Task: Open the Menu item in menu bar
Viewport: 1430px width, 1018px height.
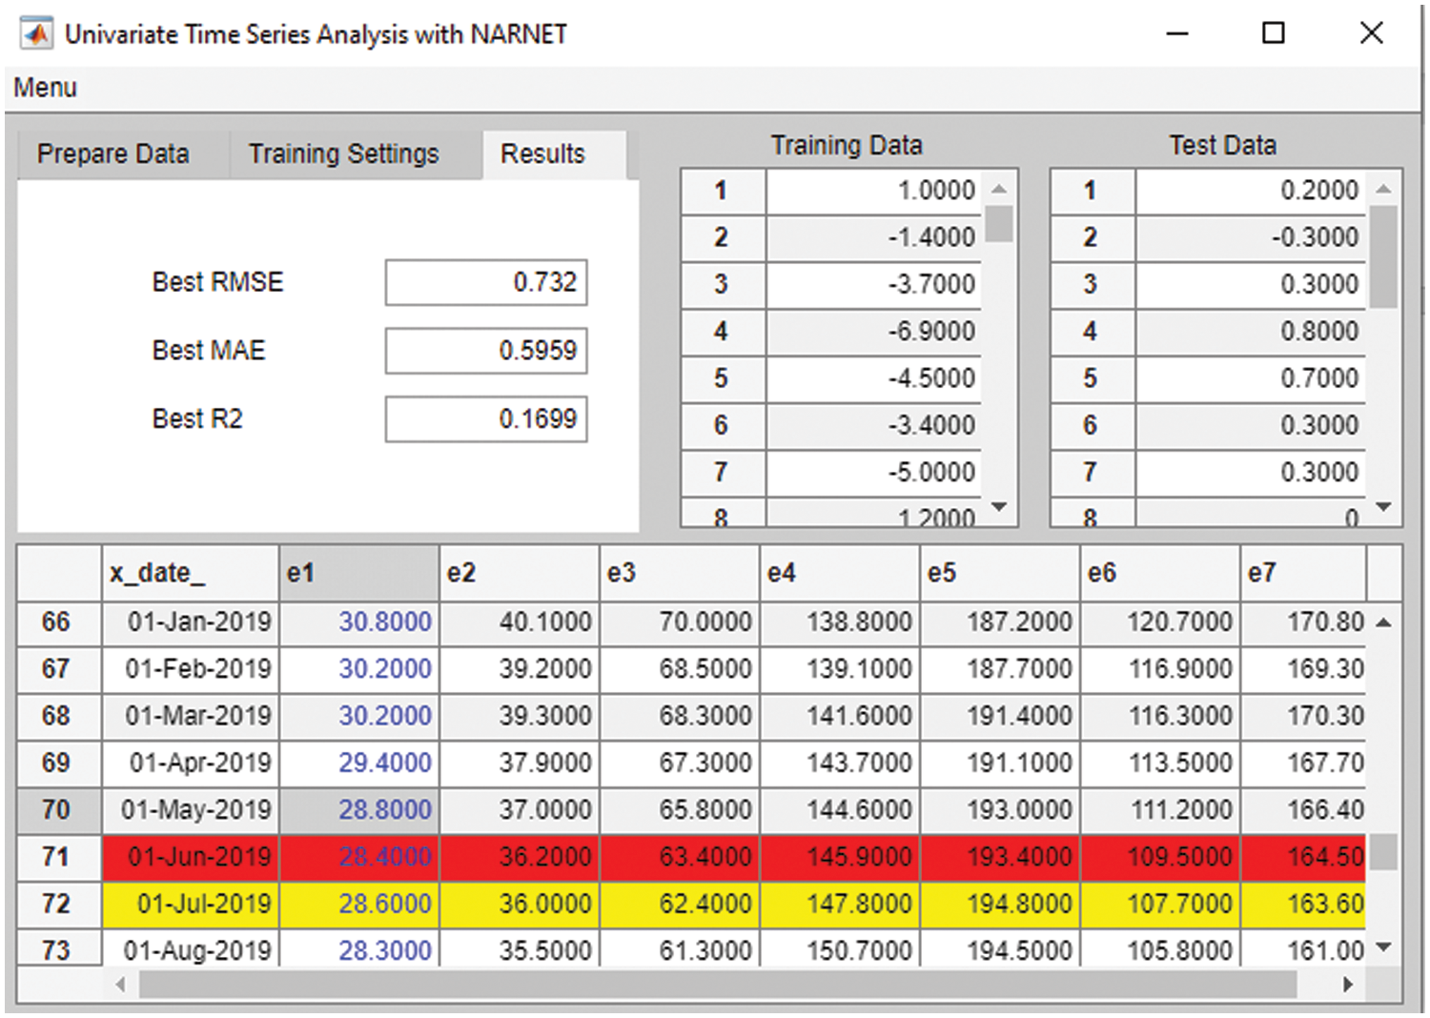Action: click(45, 88)
